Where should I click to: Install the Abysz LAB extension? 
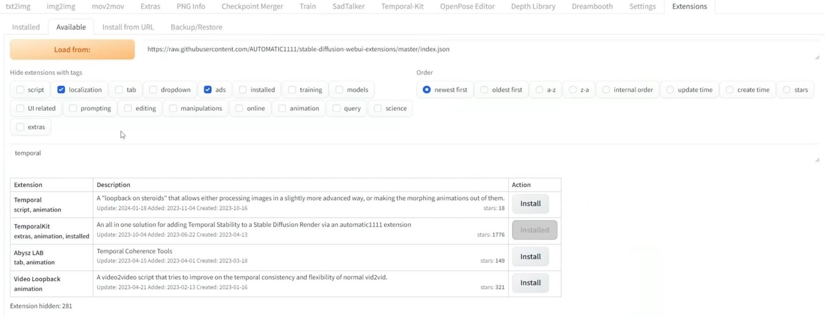[530, 256]
